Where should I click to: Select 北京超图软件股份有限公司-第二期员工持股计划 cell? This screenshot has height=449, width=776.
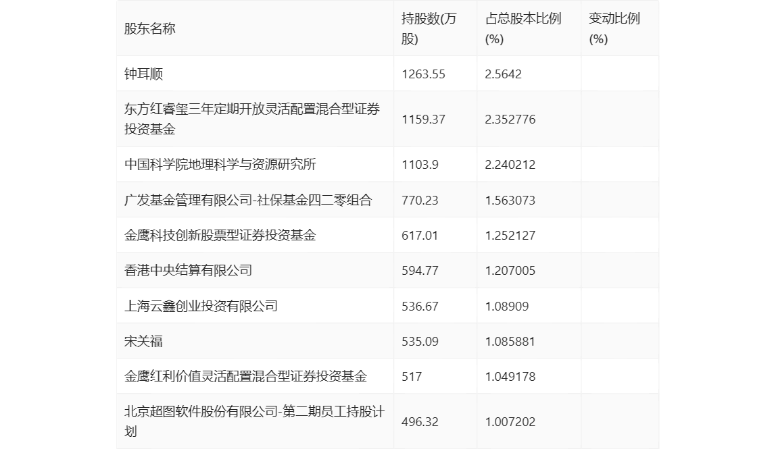[254, 421]
